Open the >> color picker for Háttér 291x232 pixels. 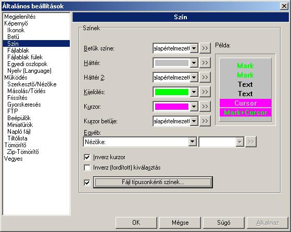pos(205,63)
